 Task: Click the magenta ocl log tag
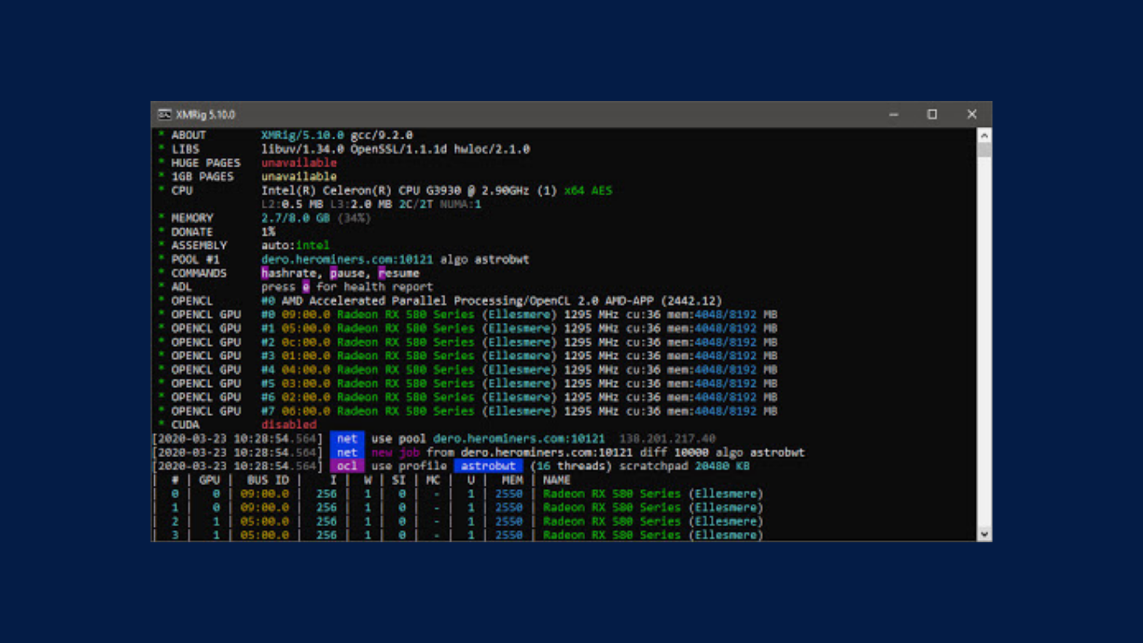pos(346,466)
